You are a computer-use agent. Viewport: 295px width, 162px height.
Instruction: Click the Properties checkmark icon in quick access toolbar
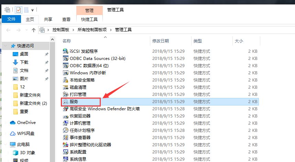[18, 10]
